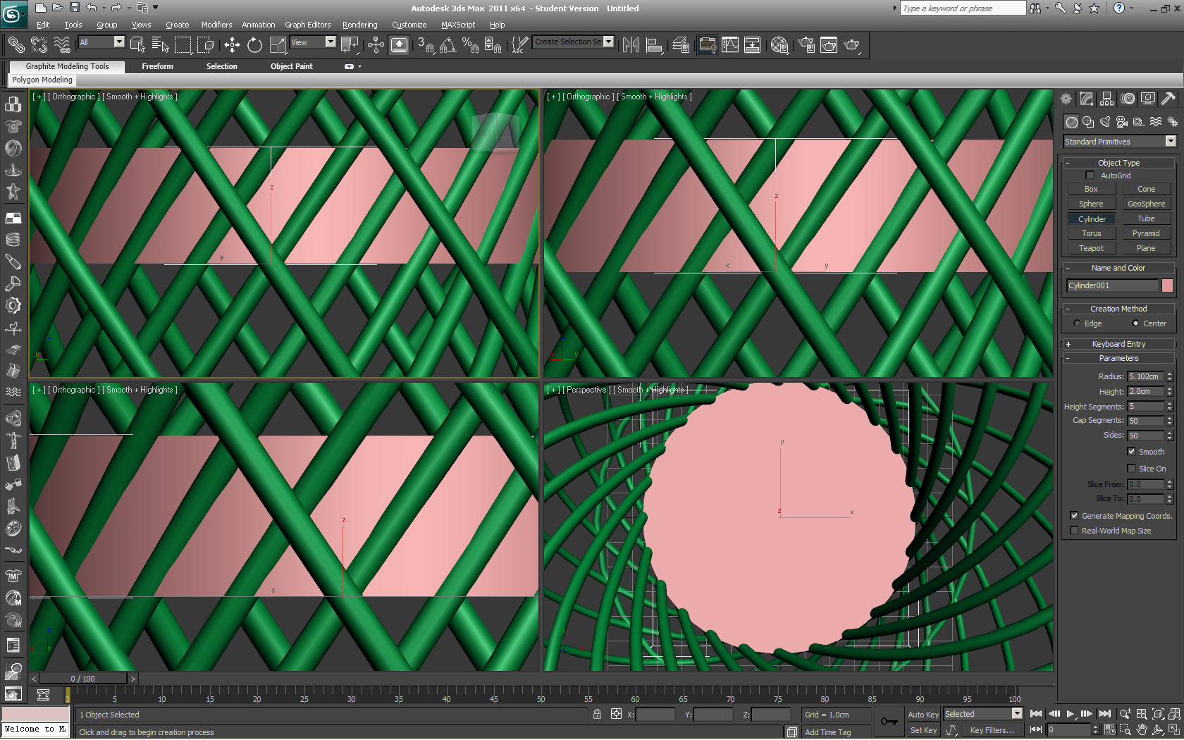
Task: Open Select by Name dialog
Action: (161, 45)
